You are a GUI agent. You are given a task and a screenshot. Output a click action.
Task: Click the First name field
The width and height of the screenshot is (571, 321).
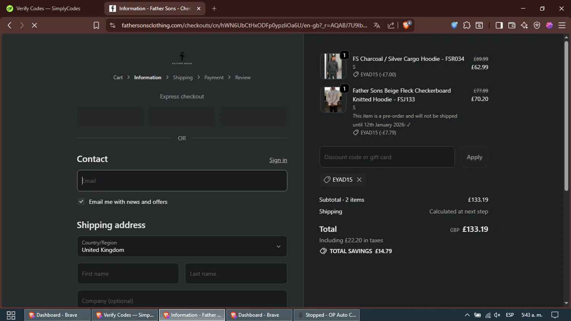(x=128, y=273)
